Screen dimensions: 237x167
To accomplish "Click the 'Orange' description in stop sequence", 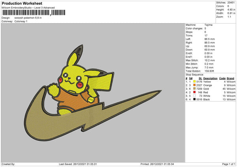I will click(207, 85).
